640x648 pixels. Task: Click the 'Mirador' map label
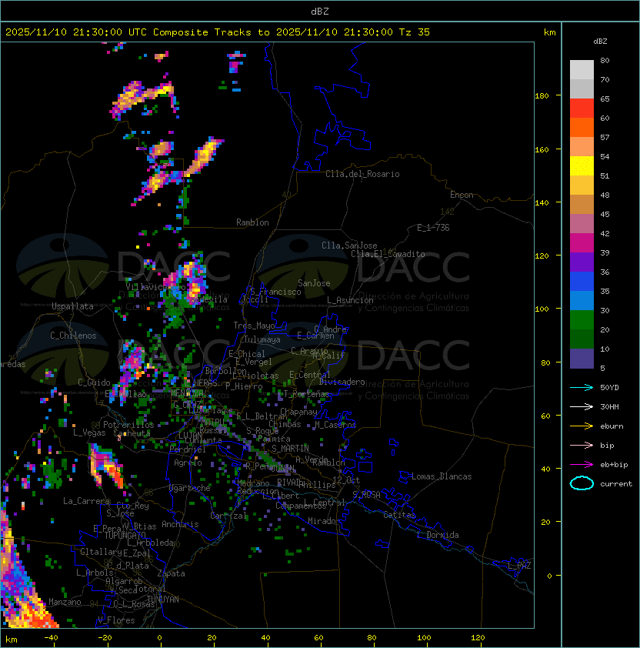click(324, 521)
